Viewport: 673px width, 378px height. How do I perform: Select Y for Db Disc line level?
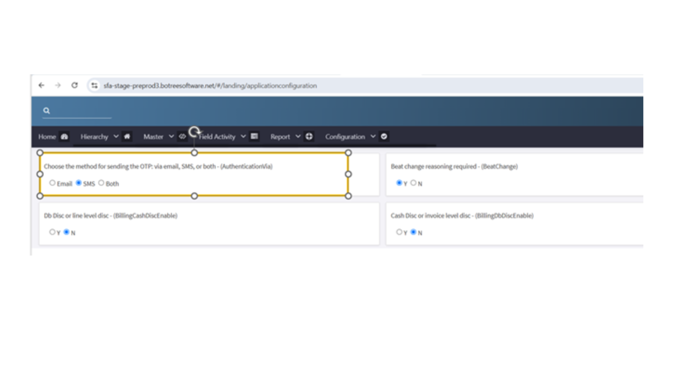52,232
